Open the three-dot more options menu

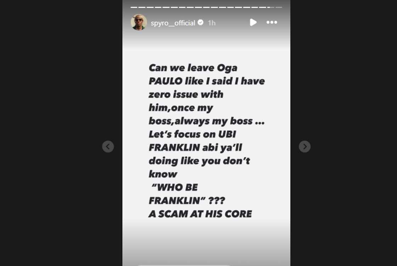click(x=272, y=22)
